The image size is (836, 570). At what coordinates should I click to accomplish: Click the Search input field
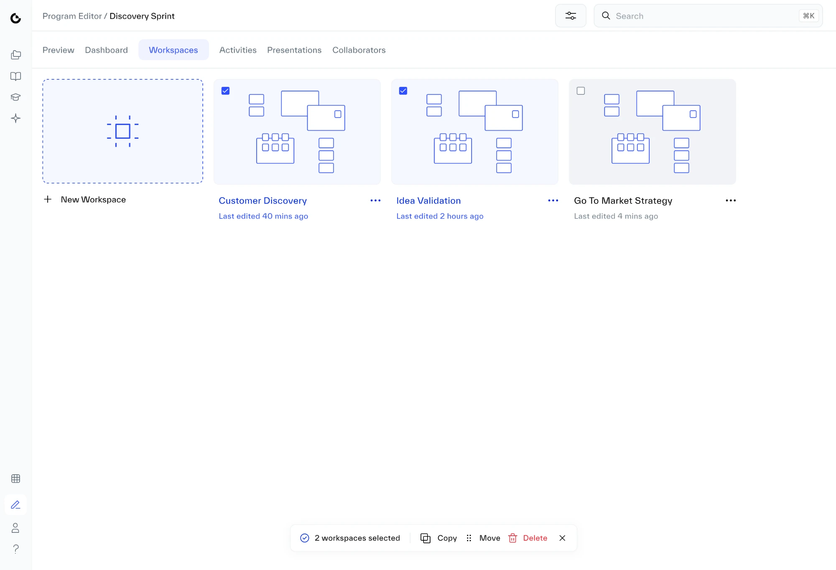pos(708,16)
